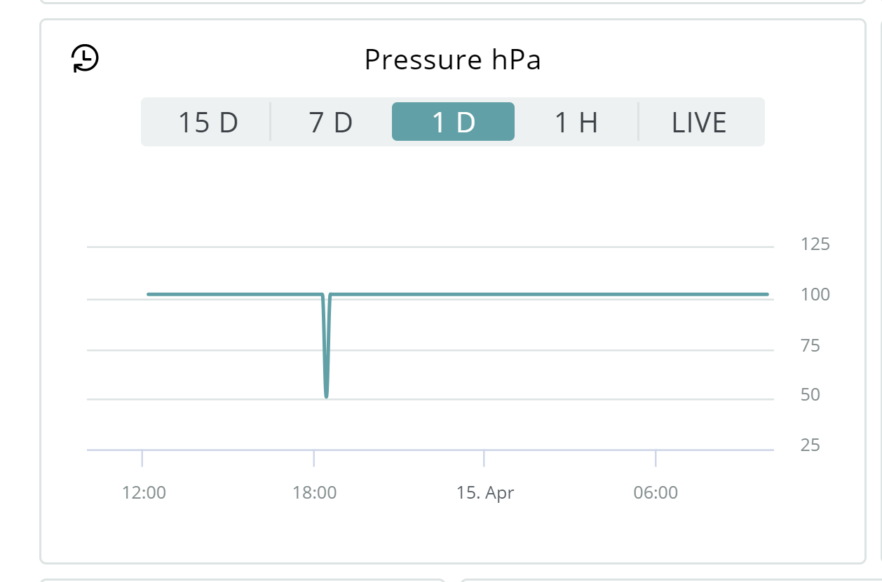Click the 100 y-axis value
The width and height of the screenshot is (882, 582).
pos(815,295)
